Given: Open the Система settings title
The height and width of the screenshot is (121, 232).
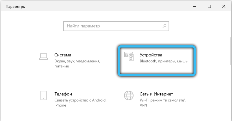Looking at the screenshot, I should click(x=63, y=55).
